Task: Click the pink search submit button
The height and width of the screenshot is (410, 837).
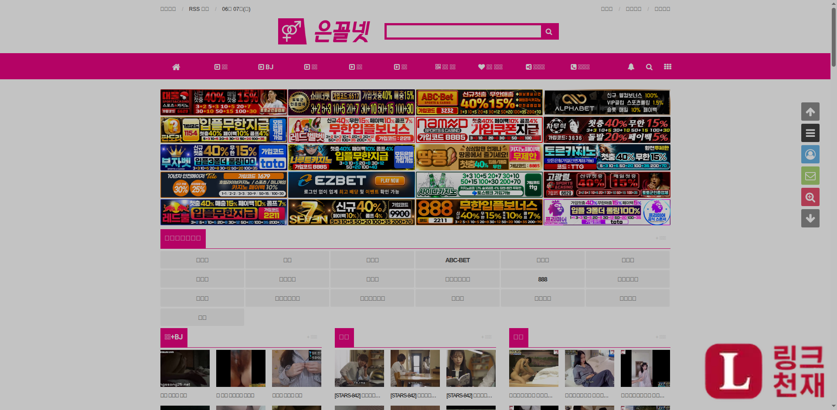Action: pos(549,31)
